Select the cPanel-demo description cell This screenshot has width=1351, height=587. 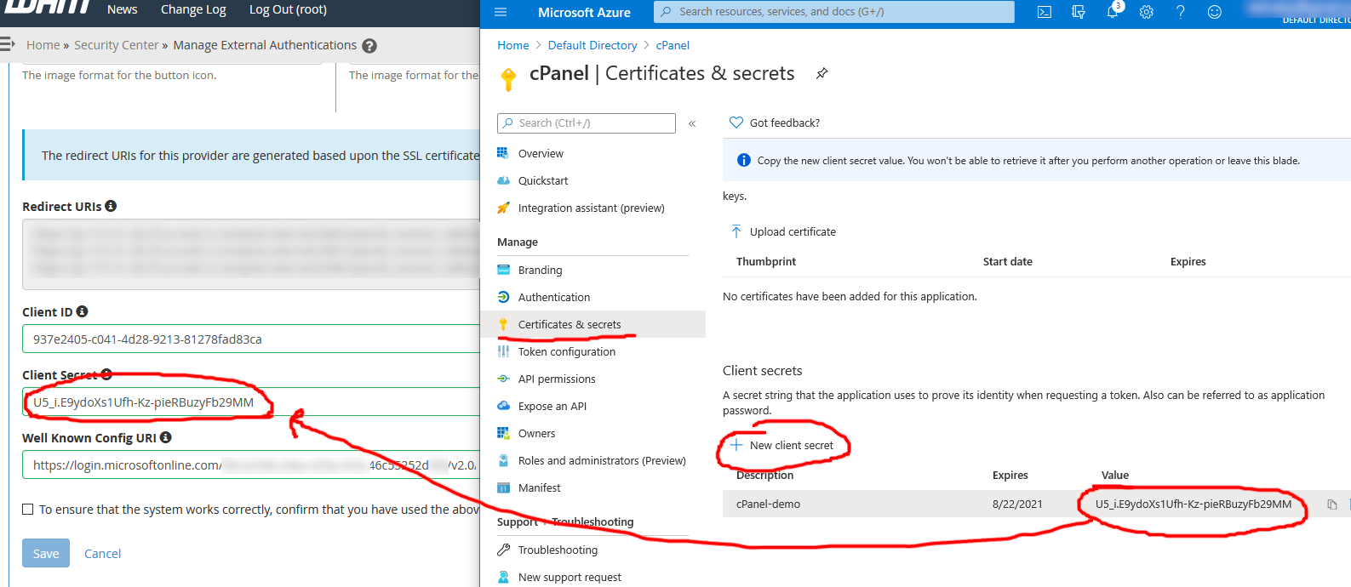click(x=768, y=504)
